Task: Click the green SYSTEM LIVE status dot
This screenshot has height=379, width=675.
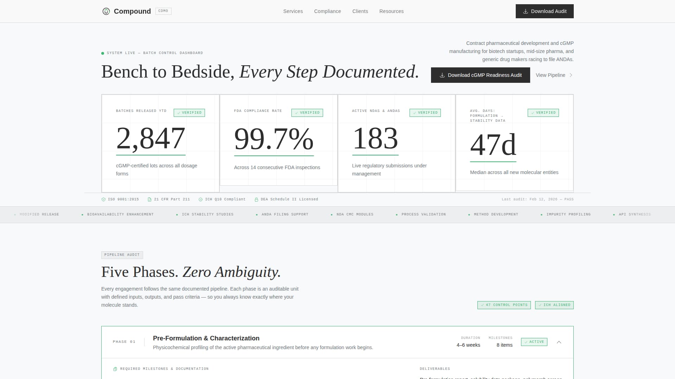Action: (x=102, y=53)
